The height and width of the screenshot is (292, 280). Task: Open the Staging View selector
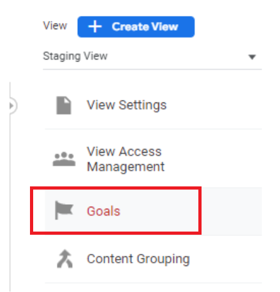click(x=152, y=57)
